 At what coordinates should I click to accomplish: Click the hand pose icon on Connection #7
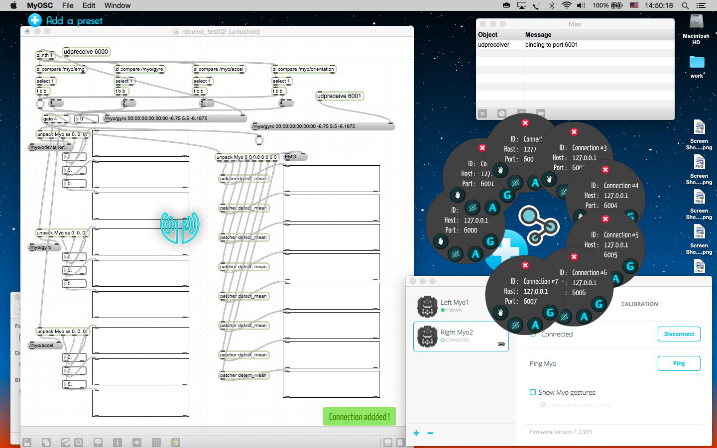click(500, 313)
